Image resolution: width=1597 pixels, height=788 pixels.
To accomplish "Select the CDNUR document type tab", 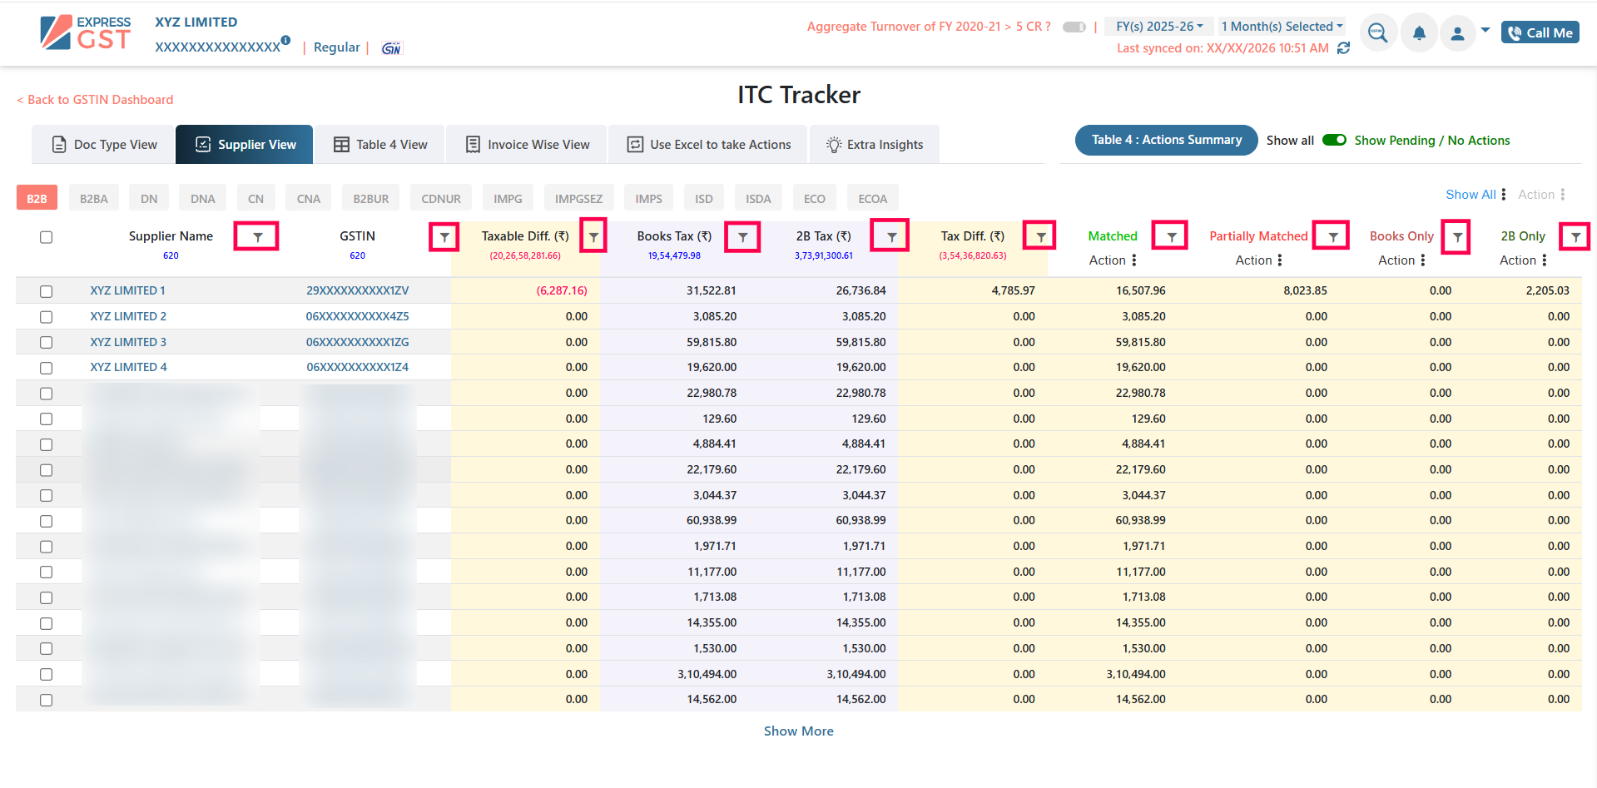I will [x=440, y=199].
